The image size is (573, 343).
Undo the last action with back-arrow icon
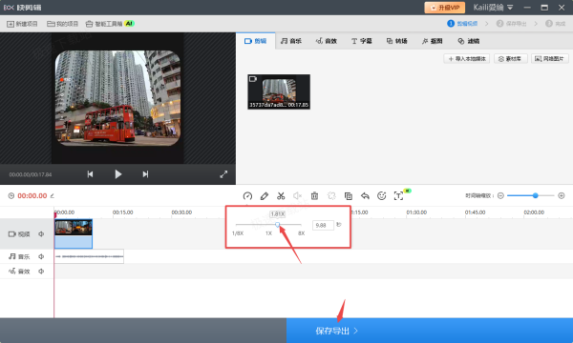click(365, 196)
